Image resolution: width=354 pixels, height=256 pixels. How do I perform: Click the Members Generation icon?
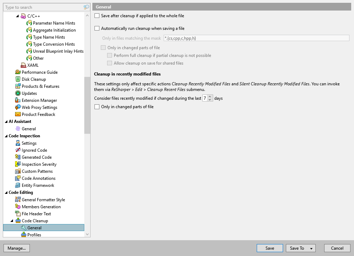[x=18, y=206]
